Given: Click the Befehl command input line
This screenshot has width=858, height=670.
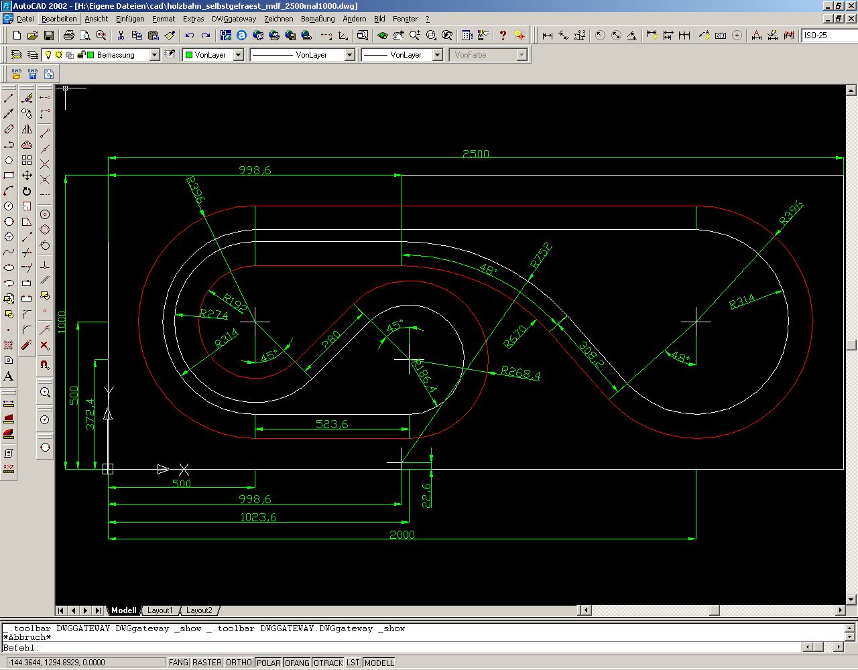Looking at the screenshot, I should [x=402, y=647].
